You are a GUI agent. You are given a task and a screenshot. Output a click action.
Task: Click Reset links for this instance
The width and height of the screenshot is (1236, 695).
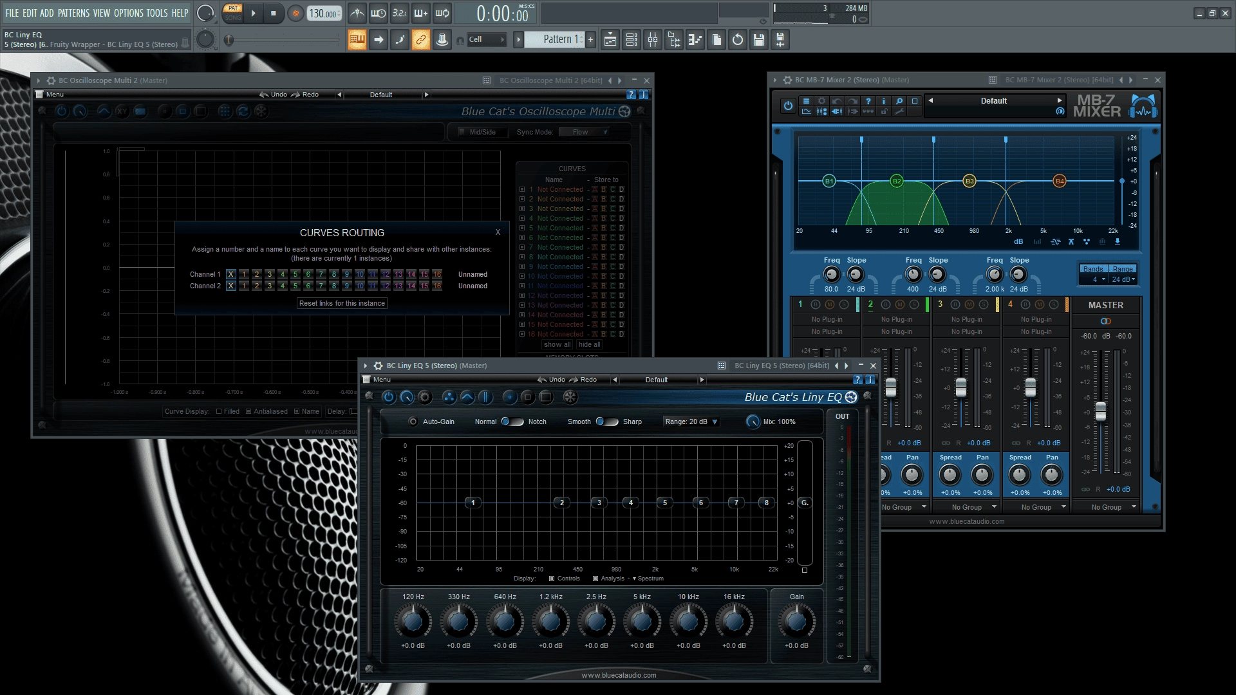click(x=342, y=303)
